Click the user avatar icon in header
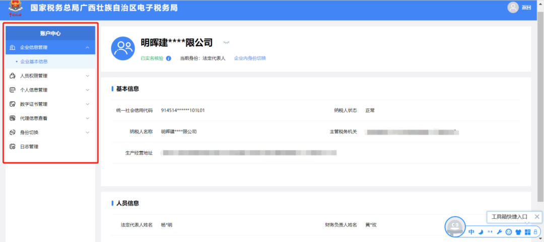The height and width of the screenshot is (242, 544). pos(513,8)
